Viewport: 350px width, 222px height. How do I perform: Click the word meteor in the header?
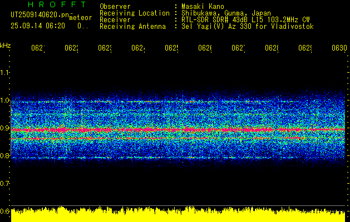[x=81, y=18]
